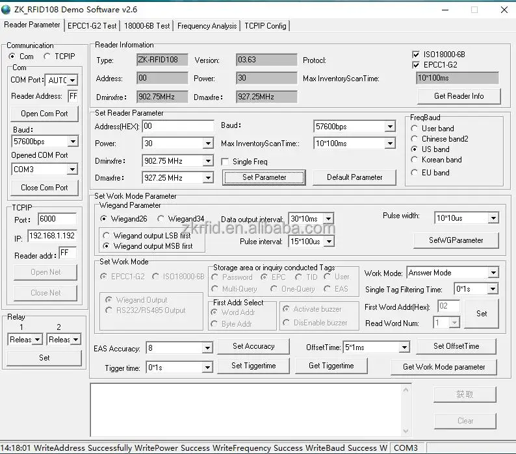Open the Frequency Analysis tab
This screenshot has width=516, height=454.
pos(207,25)
